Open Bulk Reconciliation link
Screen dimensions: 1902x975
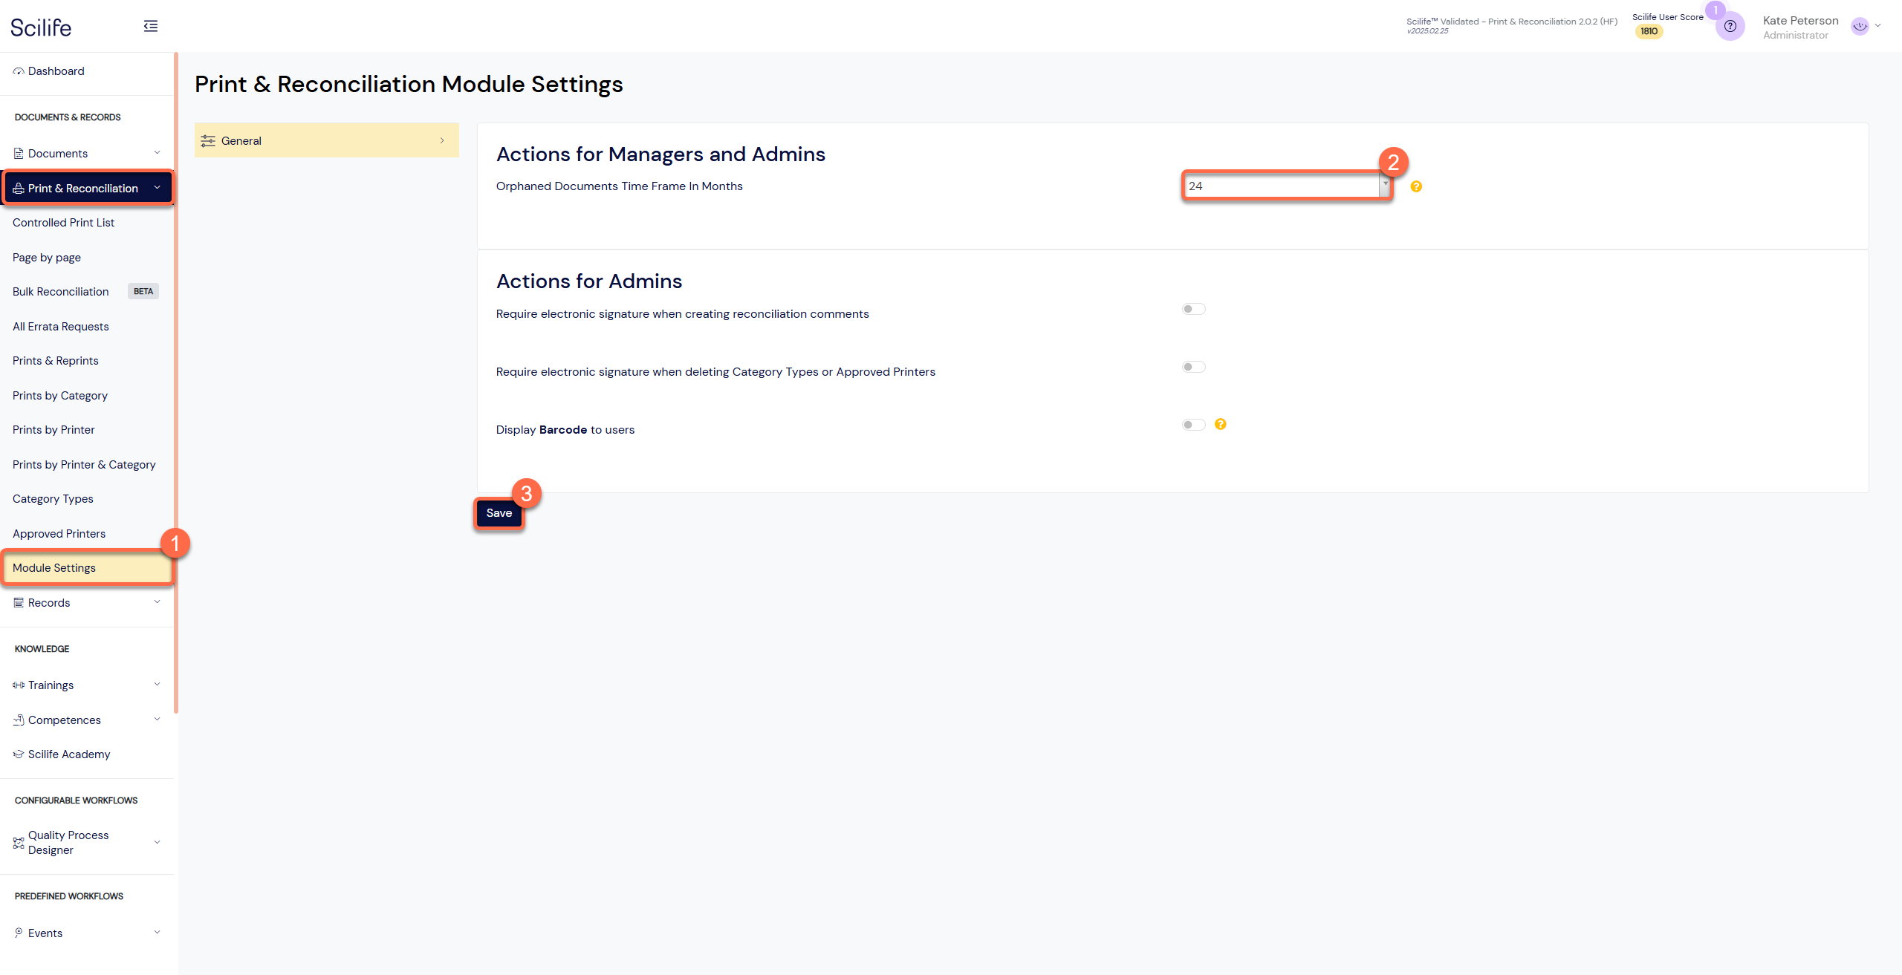pos(61,292)
